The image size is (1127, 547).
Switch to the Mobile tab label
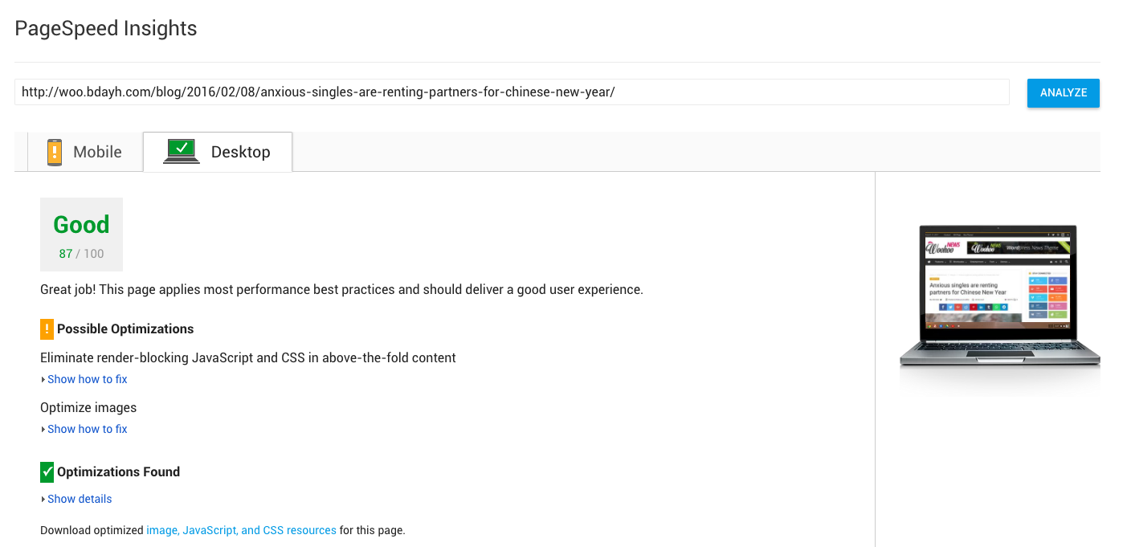pos(97,152)
